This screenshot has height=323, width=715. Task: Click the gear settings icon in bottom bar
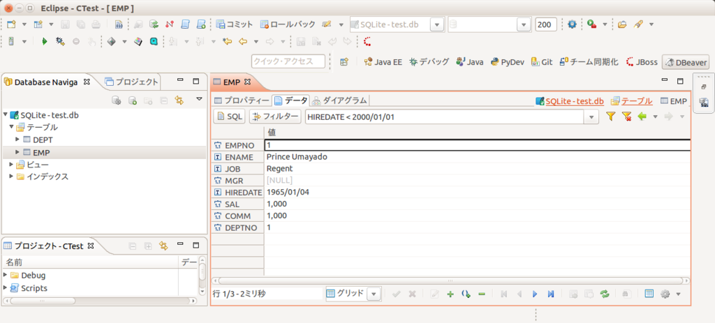pos(665,294)
